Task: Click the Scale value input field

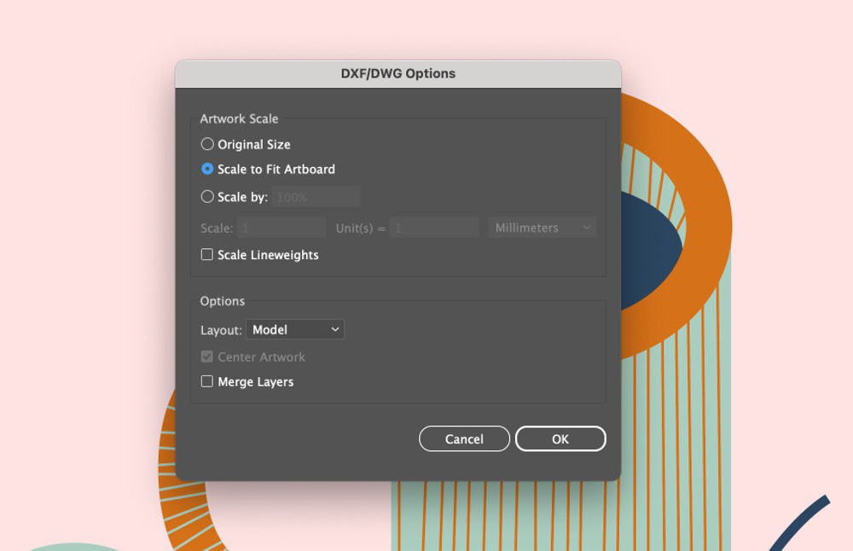Action: 281,227
